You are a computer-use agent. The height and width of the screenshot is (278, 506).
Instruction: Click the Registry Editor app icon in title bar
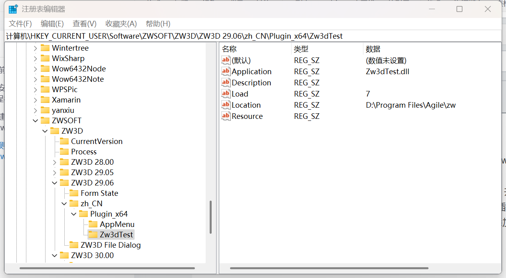coord(13,9)
